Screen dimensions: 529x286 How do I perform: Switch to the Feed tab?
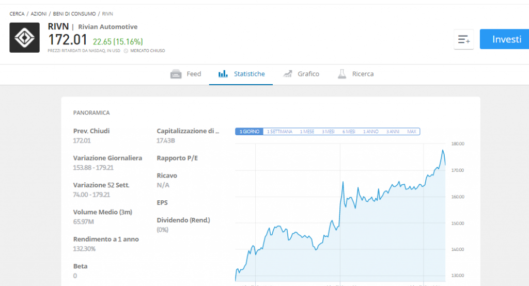185,74
